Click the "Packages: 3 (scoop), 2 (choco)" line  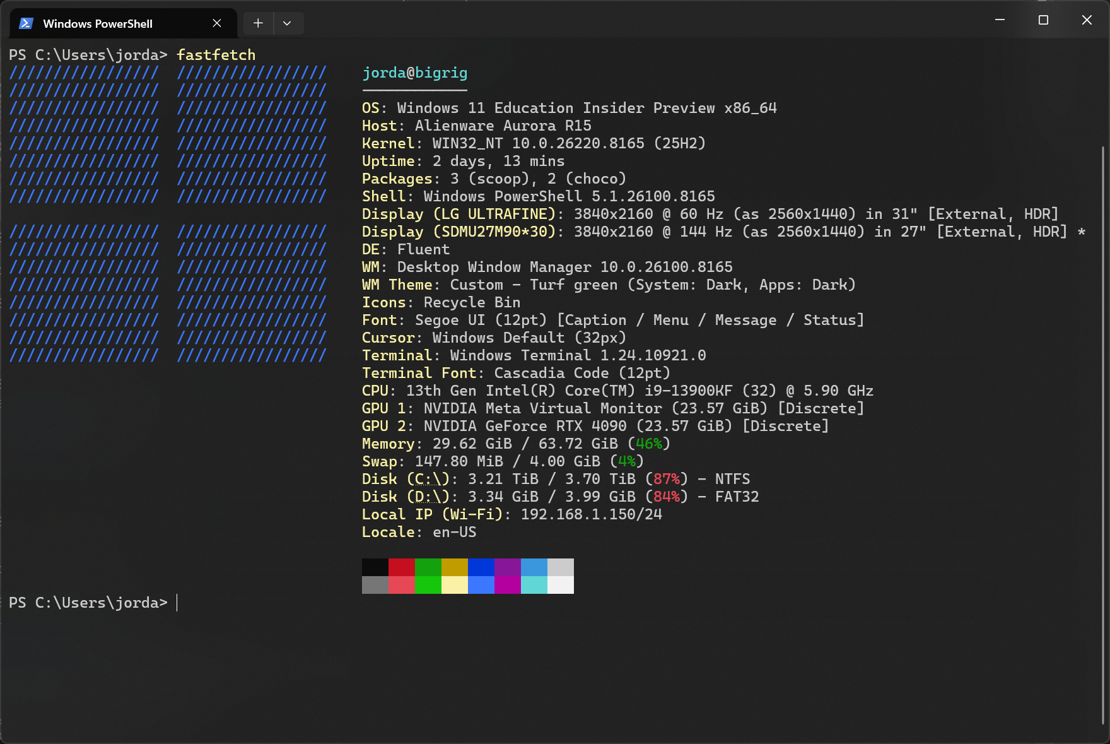494,179
